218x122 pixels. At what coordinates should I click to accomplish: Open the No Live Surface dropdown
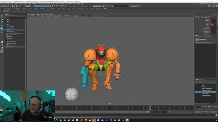(73, 6)
